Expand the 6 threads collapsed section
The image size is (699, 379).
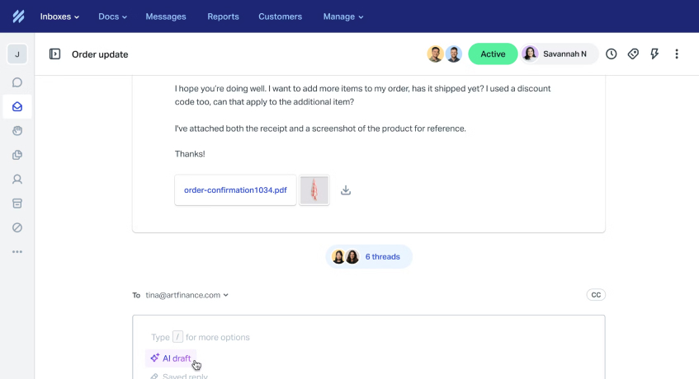pyautogui.click(x=369, y=257)
